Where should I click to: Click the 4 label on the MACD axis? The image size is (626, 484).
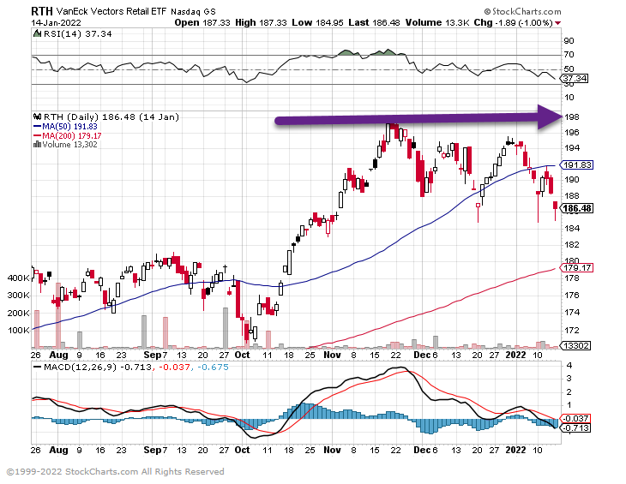pyautogui.click(x=569, y=365)
